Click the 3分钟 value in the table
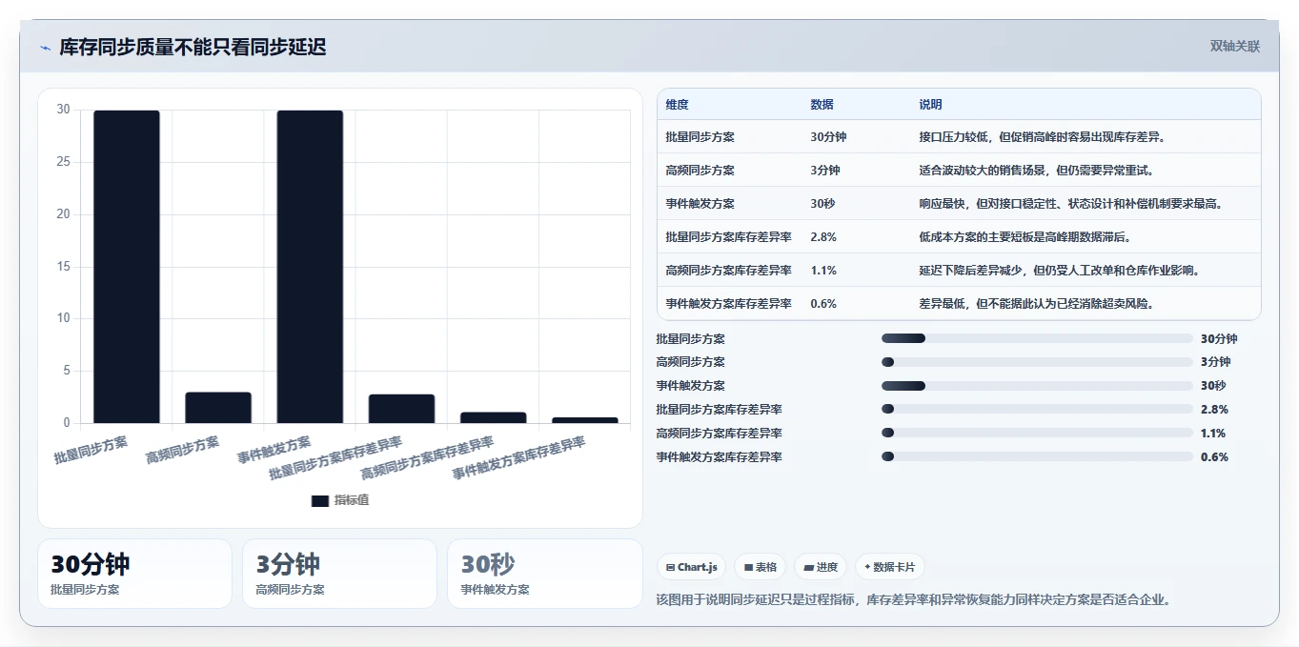 pyautogui.click(x=825, y=171)
